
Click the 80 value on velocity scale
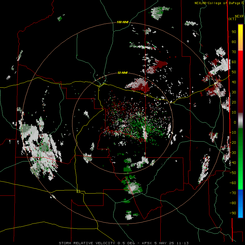pos(234,42)
